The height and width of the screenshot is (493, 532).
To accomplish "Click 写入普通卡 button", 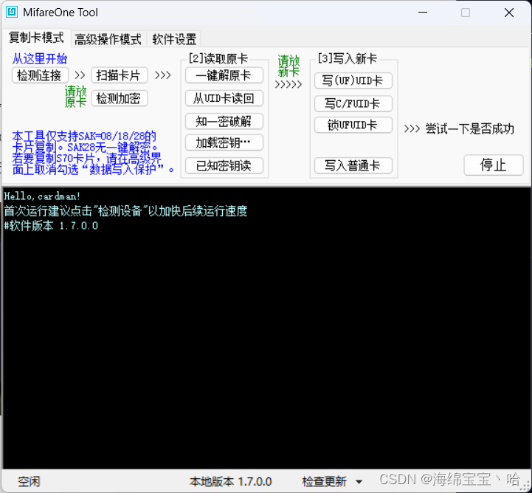I will tap(353, 166).
